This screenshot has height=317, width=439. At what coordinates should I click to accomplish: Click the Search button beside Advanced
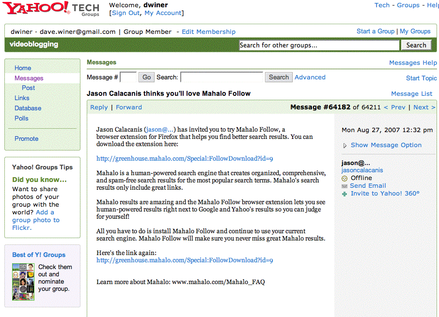[x=279, y=77]
